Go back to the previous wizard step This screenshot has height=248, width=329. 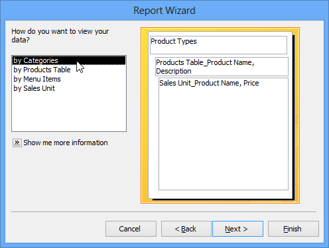(x=186, y=229)
